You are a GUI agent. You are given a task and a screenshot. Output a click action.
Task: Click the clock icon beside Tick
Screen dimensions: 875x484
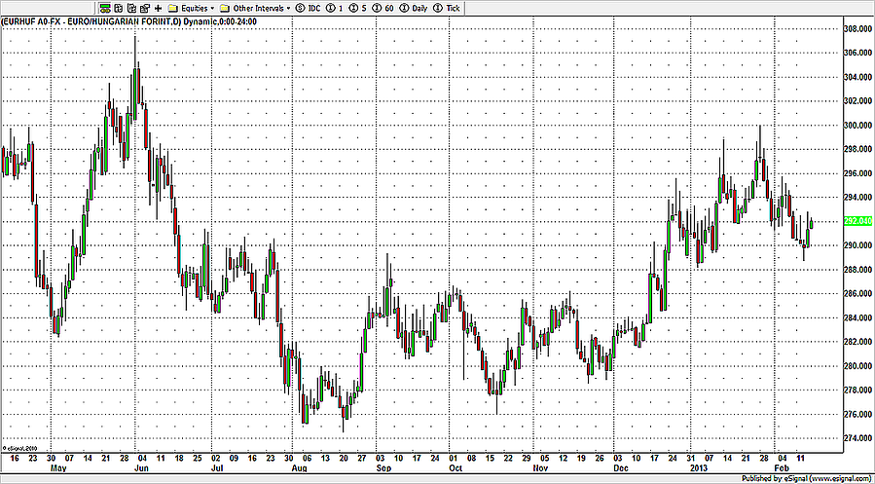click(439, 7)
